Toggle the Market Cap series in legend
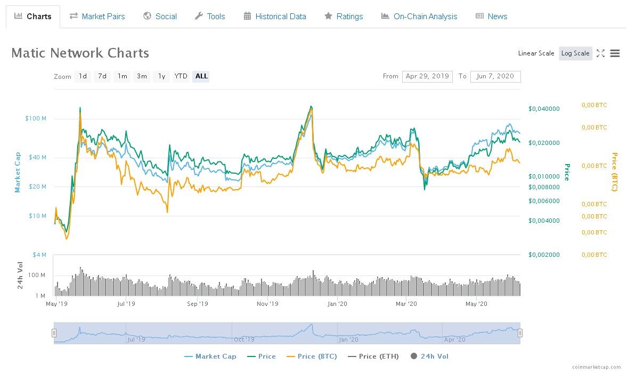 pyautogui.click(x=210, y=356)
